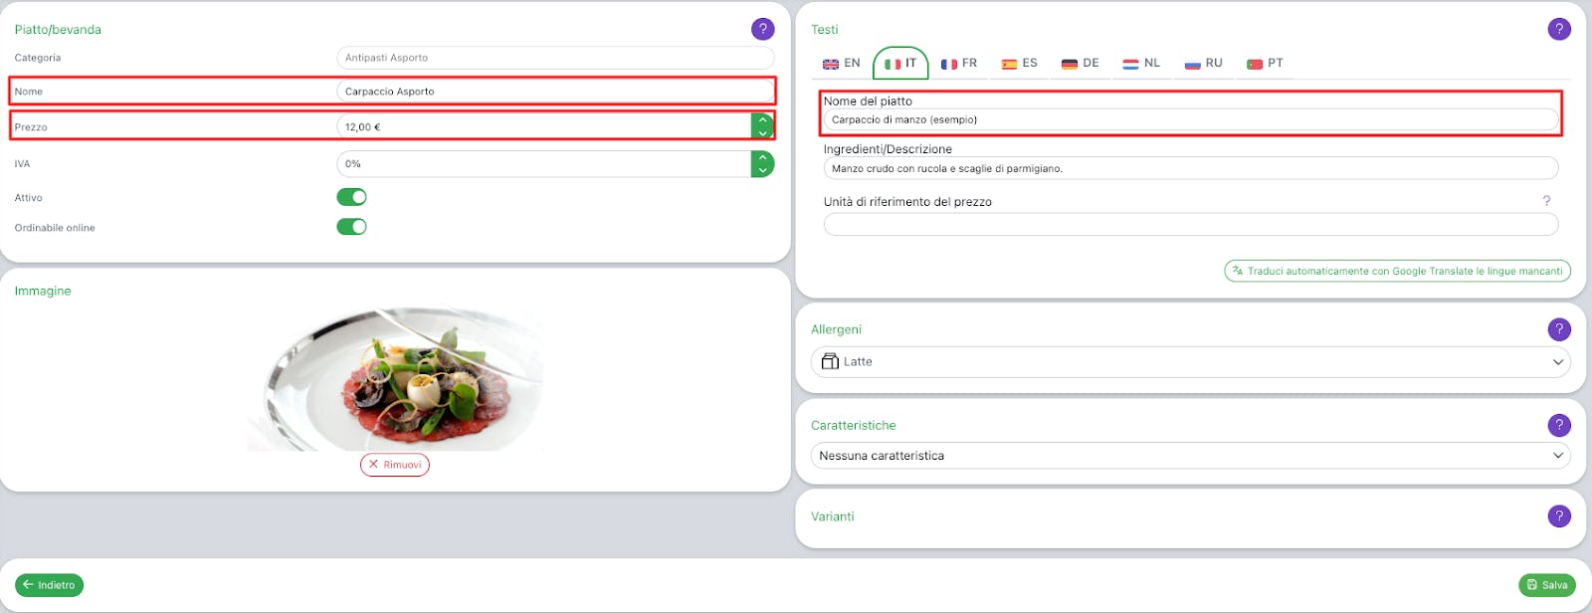The image size is (1592, 613).
Task: Switch to the EN language tab
Action: (842, 64)
